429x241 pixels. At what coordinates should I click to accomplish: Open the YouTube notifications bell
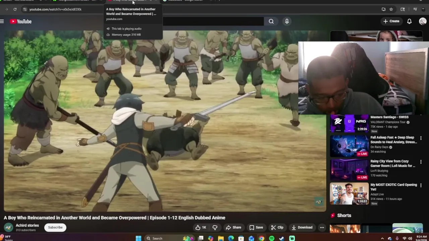pos(409,21)
